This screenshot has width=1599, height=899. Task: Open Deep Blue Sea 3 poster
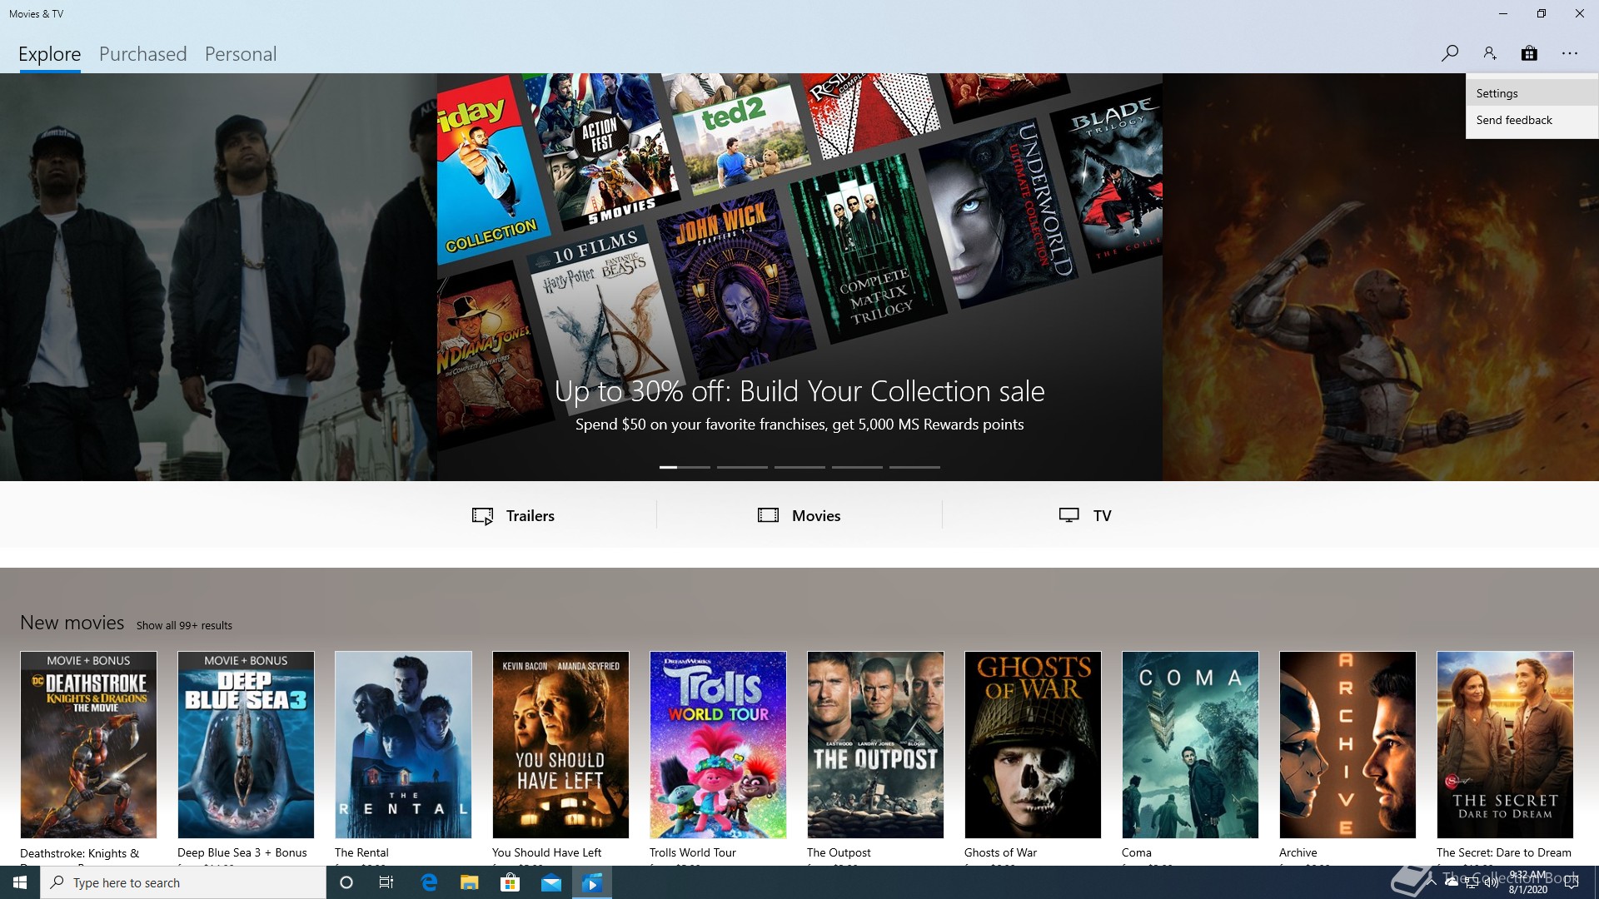[x=246, y=745]
